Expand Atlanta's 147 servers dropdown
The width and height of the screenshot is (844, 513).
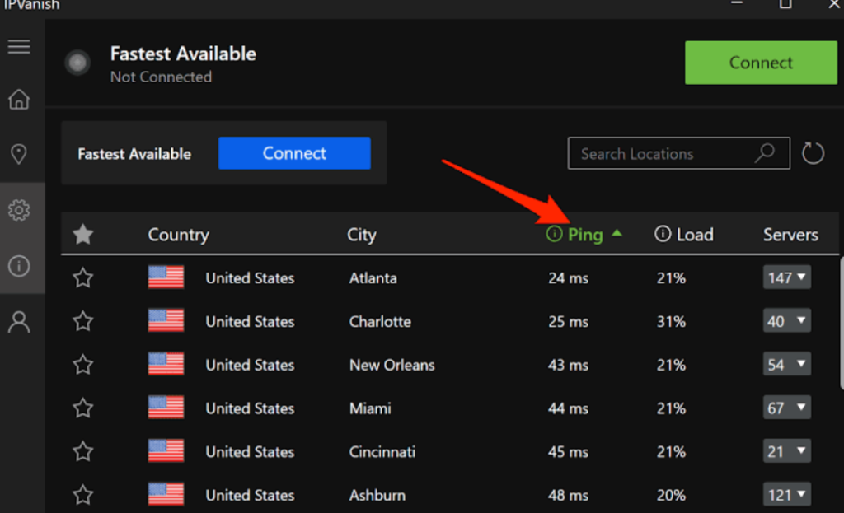coord(786,277)
